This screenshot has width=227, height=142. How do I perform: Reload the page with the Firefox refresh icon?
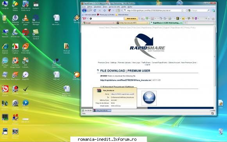coord(95,11)
